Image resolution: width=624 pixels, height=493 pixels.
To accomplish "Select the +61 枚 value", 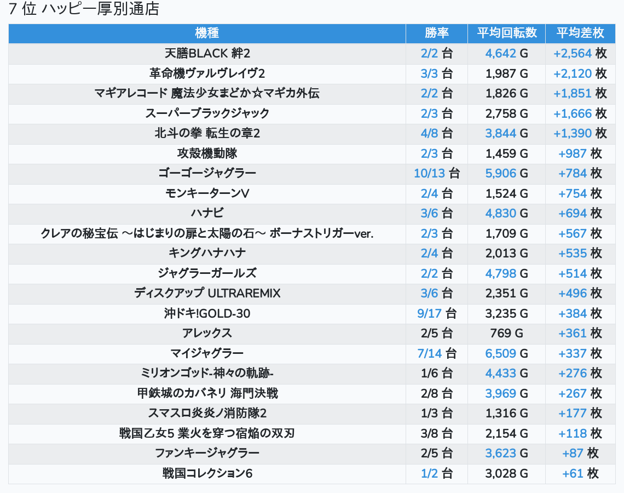I will tap(580, 473).
